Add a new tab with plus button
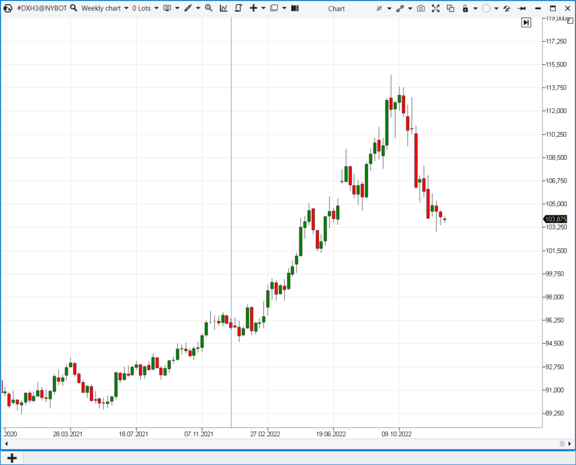The width and height of the screenshot is (576, 465). pyautogui.click(x=12, y=457)
